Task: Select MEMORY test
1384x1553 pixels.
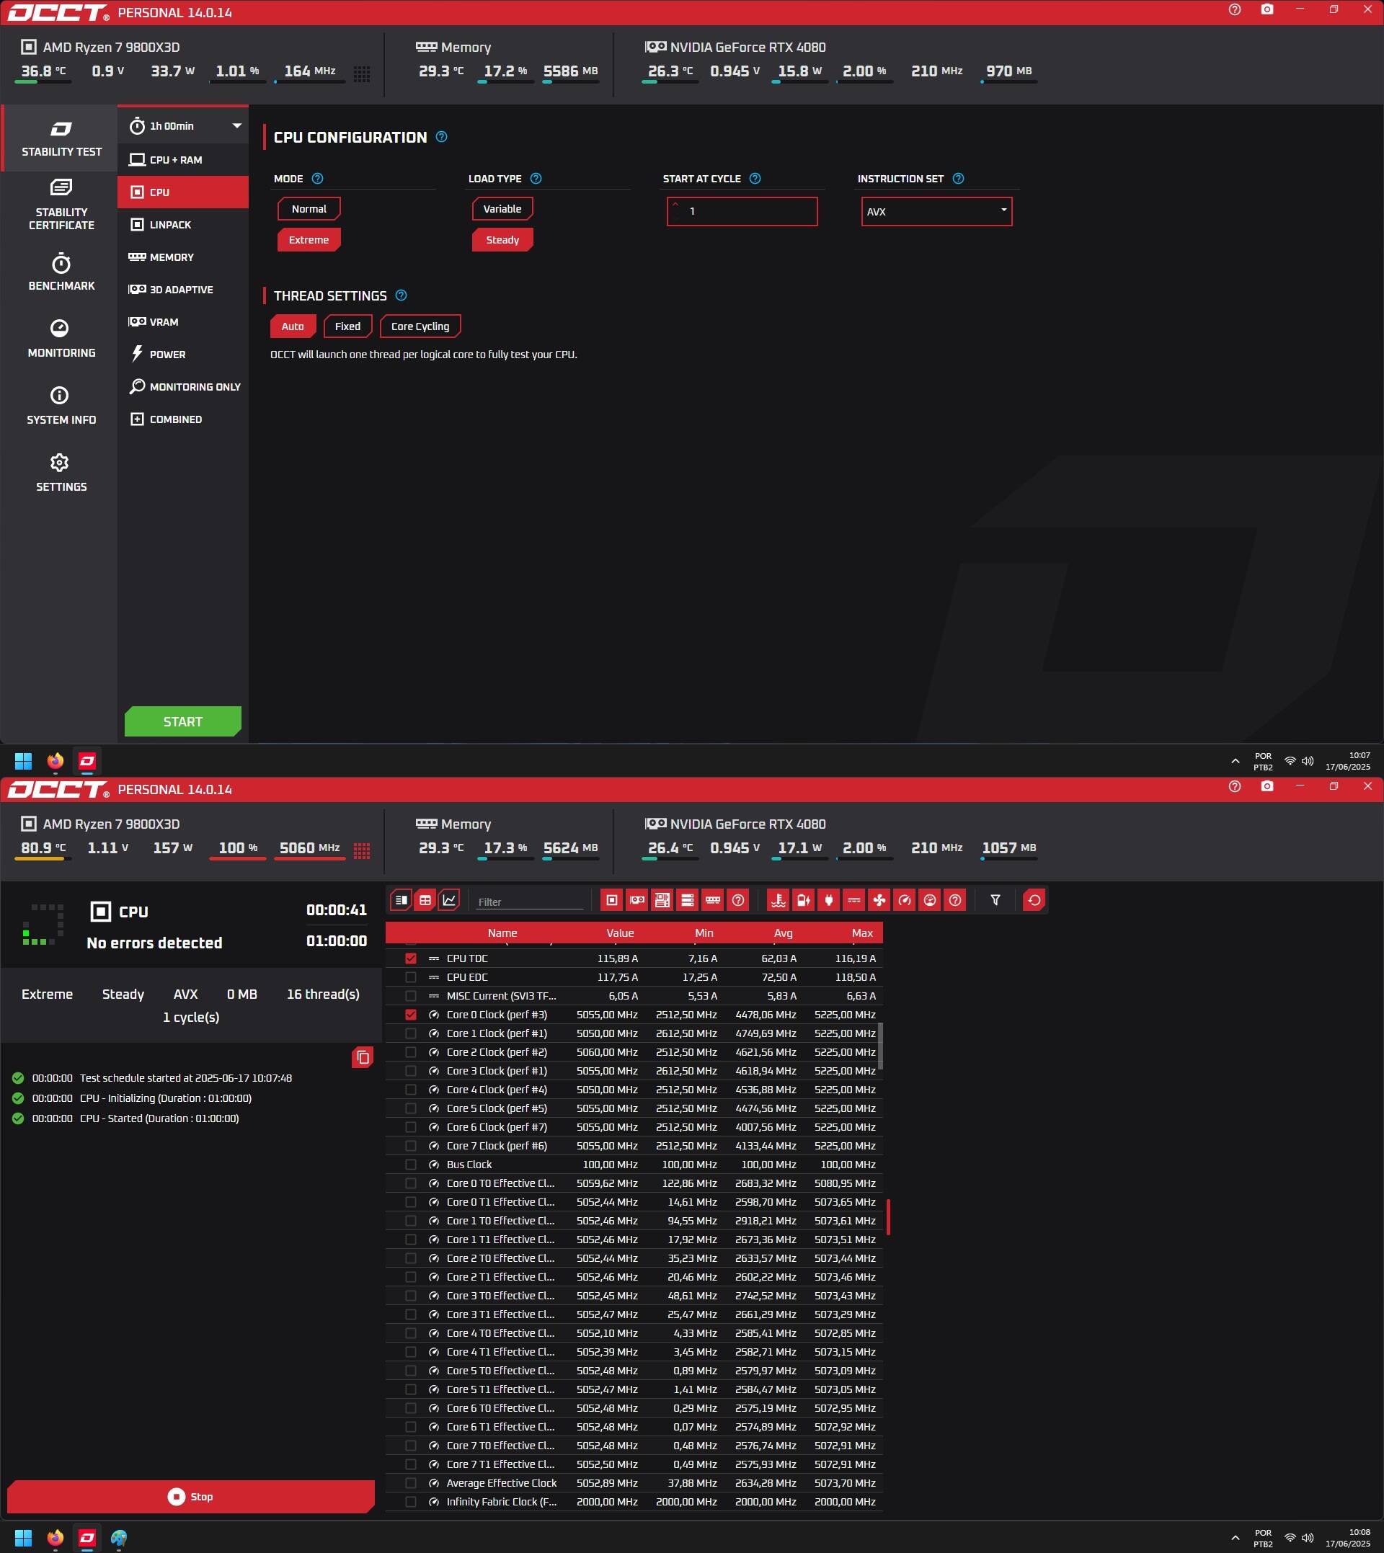Action: pyautogui.click(x=183, y=257)
